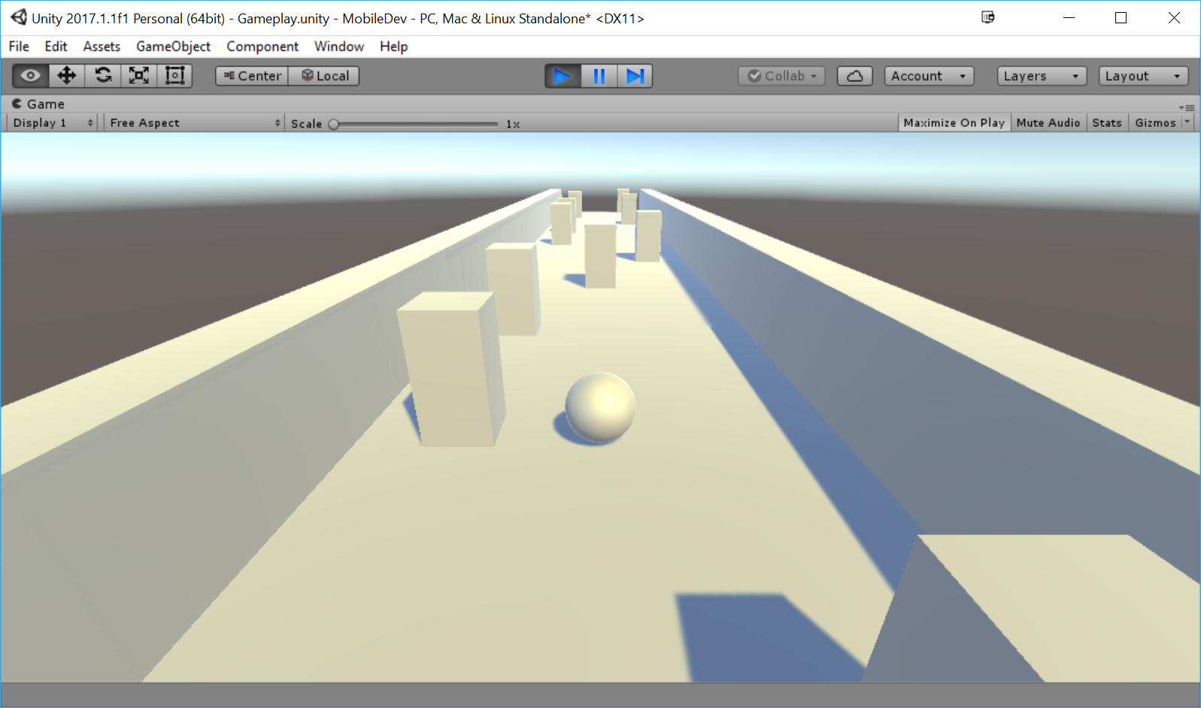Open the GameObject menu

click(x=173, y=47)
